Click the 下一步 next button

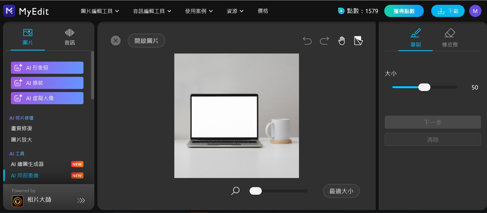pos(433,122)
